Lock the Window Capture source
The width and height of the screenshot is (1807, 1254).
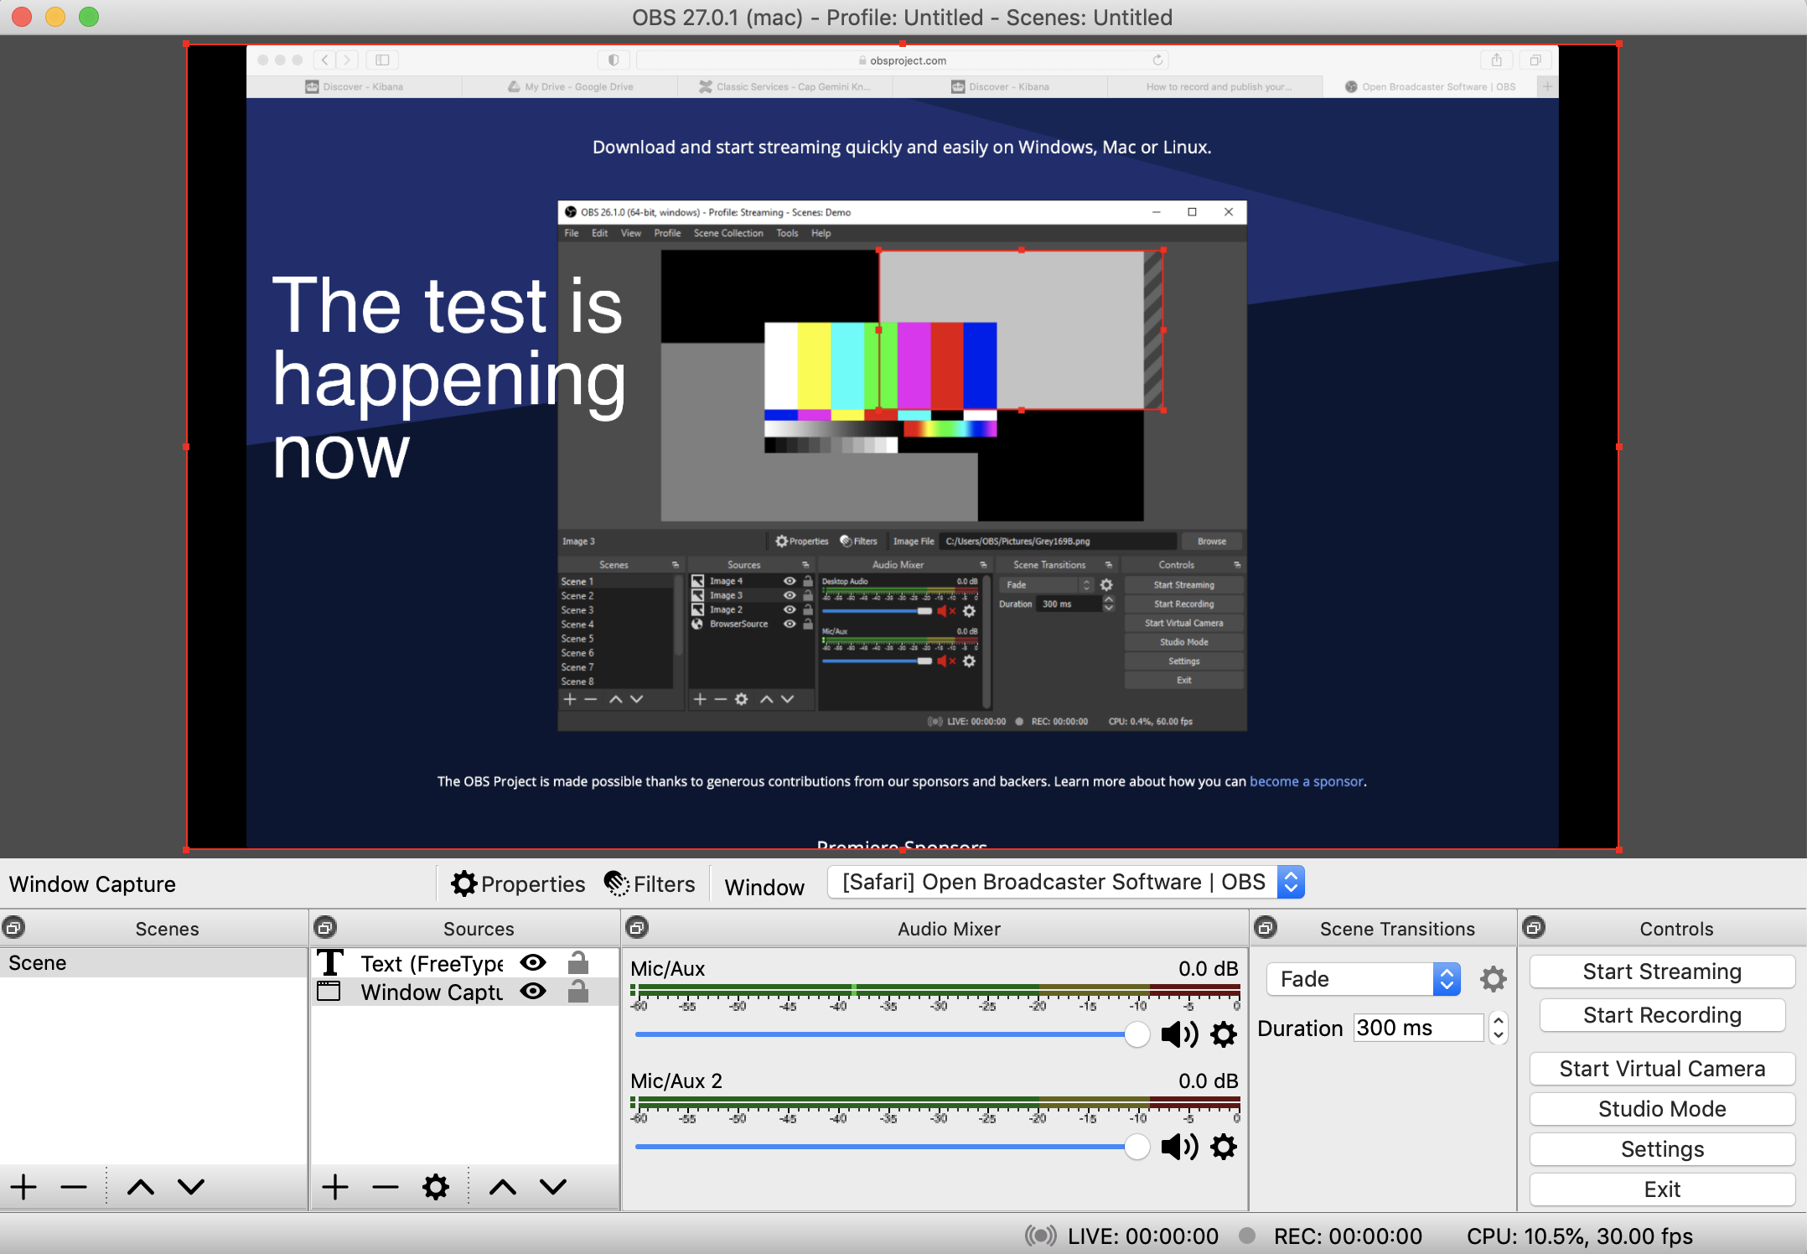click(577, 992)
